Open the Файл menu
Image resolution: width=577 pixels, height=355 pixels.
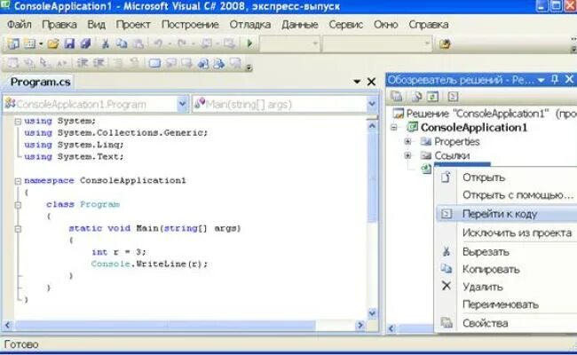(x=20, y=25)
